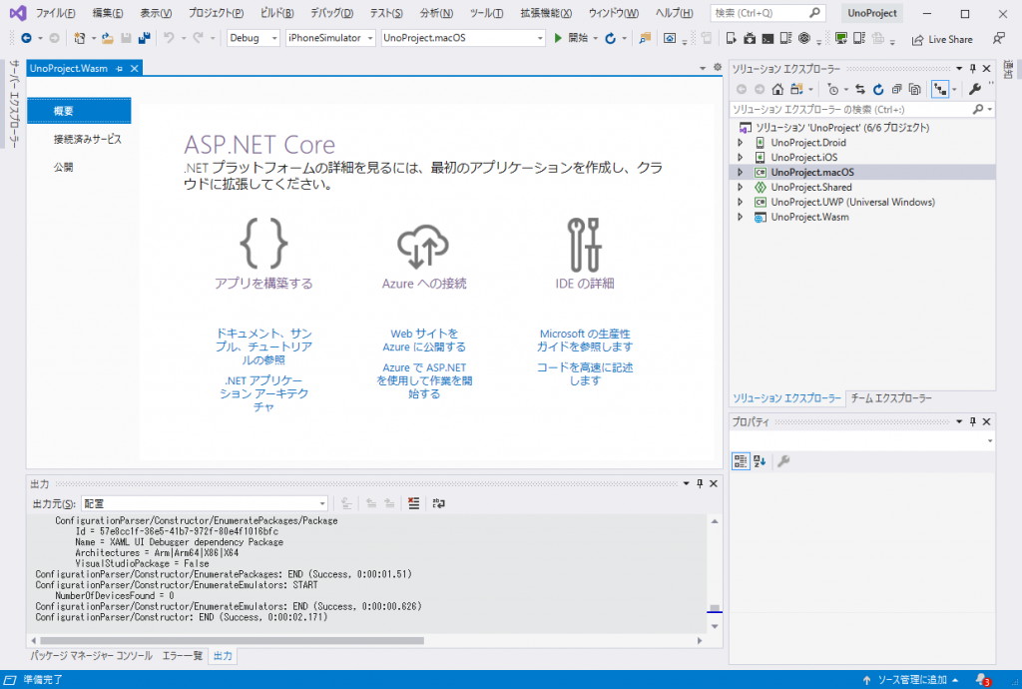The image size is (1022, 689).
Task: Open the notifications bell in status bar
Action: 982,680
